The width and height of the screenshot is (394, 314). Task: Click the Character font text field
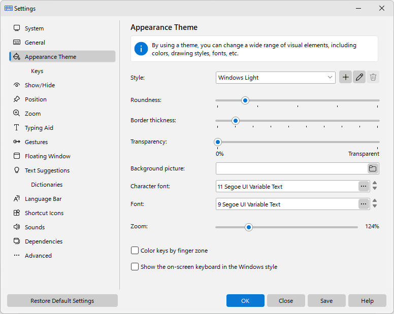pyautogui.click(x=287, y=186)
